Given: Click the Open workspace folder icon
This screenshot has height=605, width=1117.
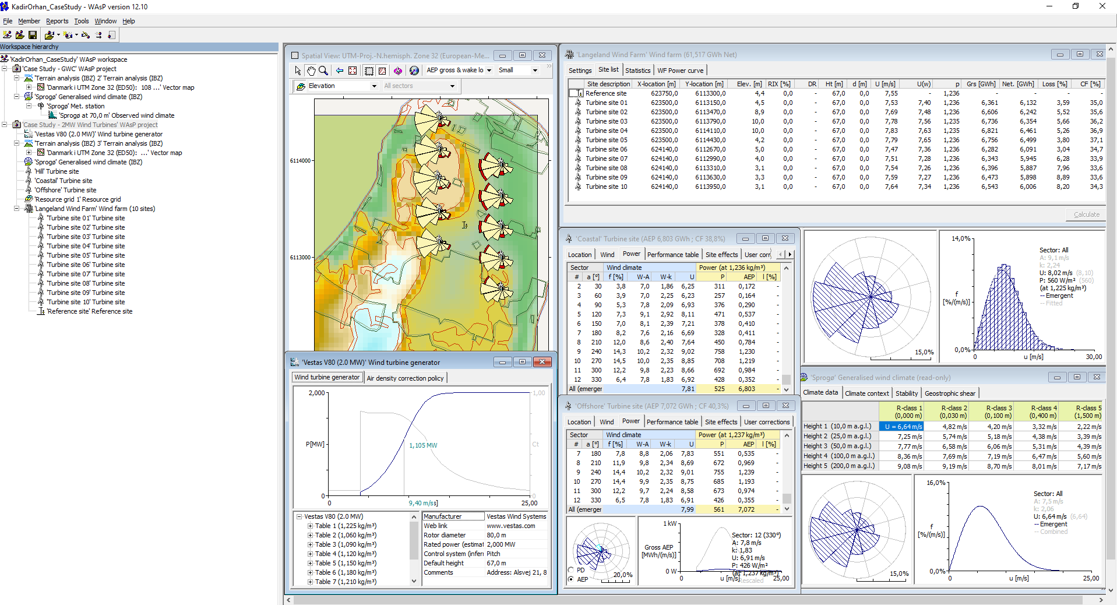Looking at the screenshot, I should (20, 35).
